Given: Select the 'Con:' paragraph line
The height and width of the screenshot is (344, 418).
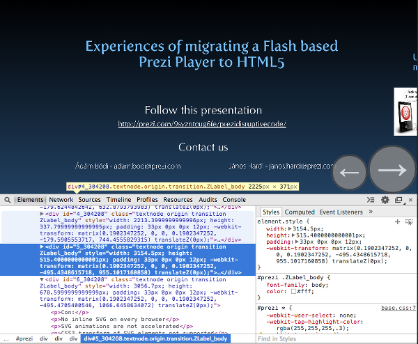Looking at the screenshot, I should pyautogui.click(x=69, y=312).
